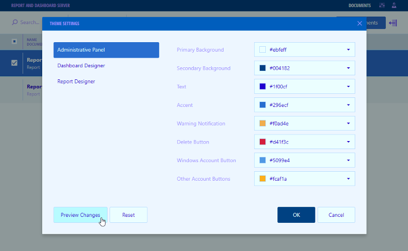Screen dimensions: 408x251
Task: Confirm theme with the OK button
Action: [296, 215]
